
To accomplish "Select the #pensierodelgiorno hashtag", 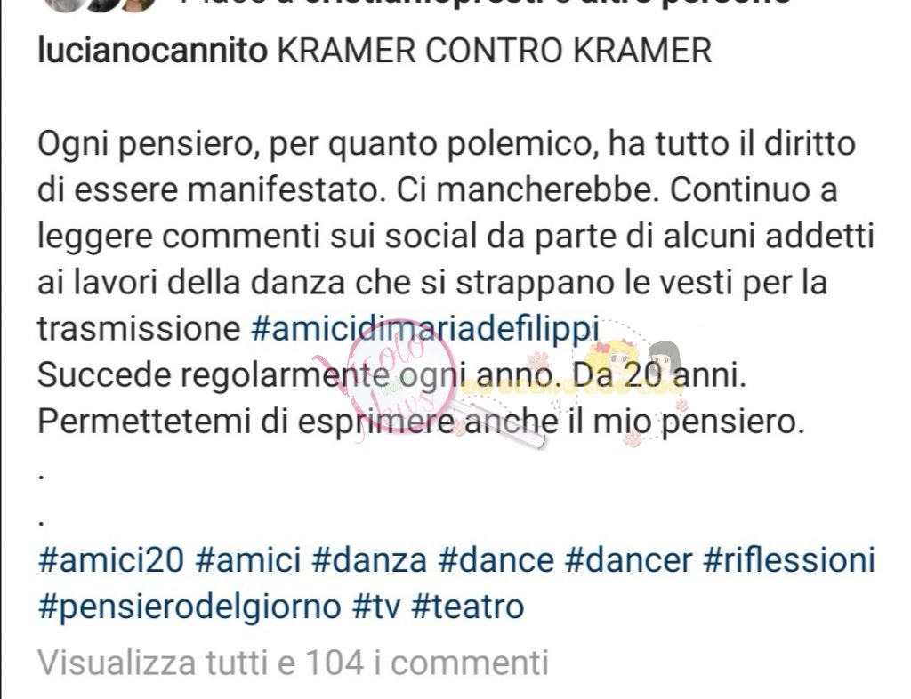I will [x=189, y=607].
